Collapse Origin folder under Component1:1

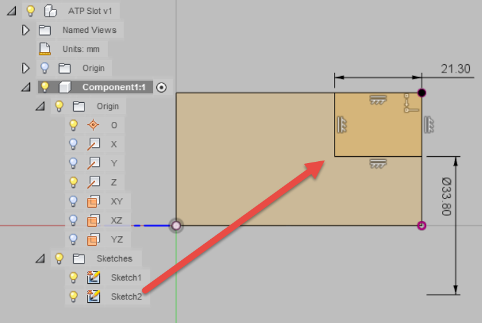40,107
